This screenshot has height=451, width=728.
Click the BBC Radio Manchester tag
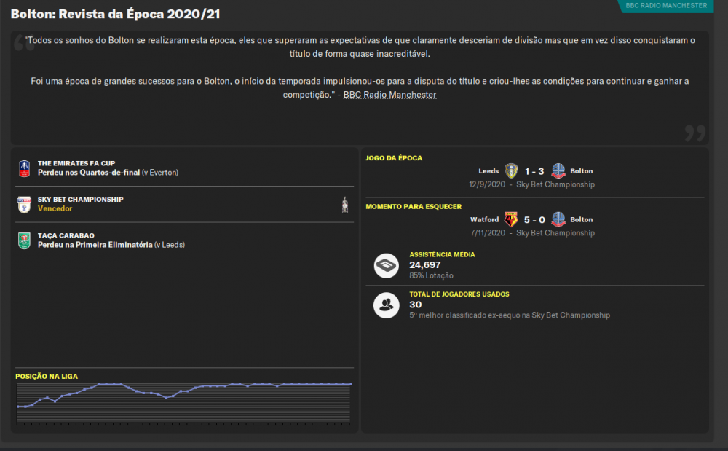tap(666, 6)
